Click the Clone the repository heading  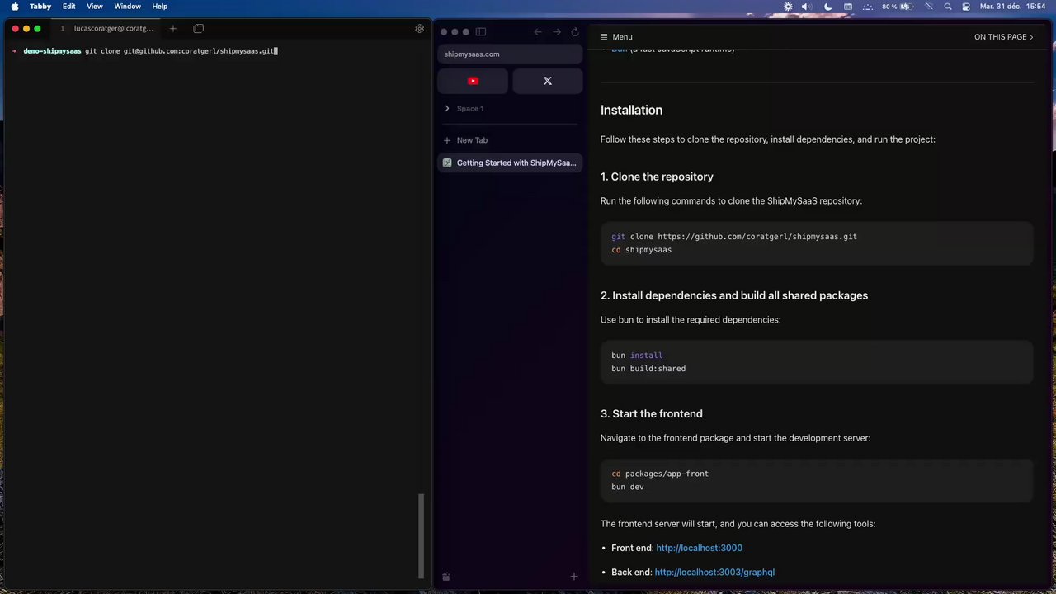pos(657,177)
